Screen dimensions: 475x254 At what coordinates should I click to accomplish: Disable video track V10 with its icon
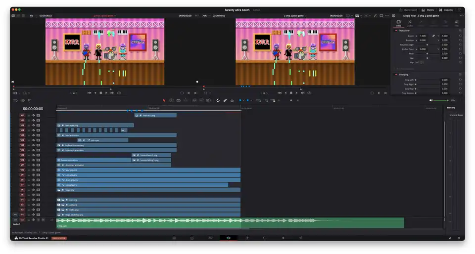pos(38,170)
